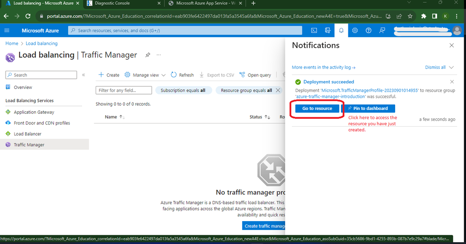Viewport: 466px width, 244px height.
Task: Click Refresh in the toolbar
Action: point(182,75)
